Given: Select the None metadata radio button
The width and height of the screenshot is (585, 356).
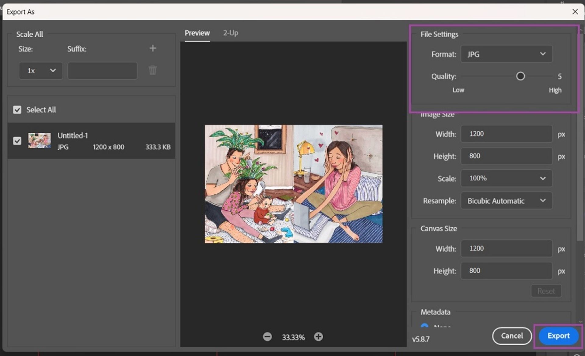Looking at the screenshot, I should tap(424, 326).
